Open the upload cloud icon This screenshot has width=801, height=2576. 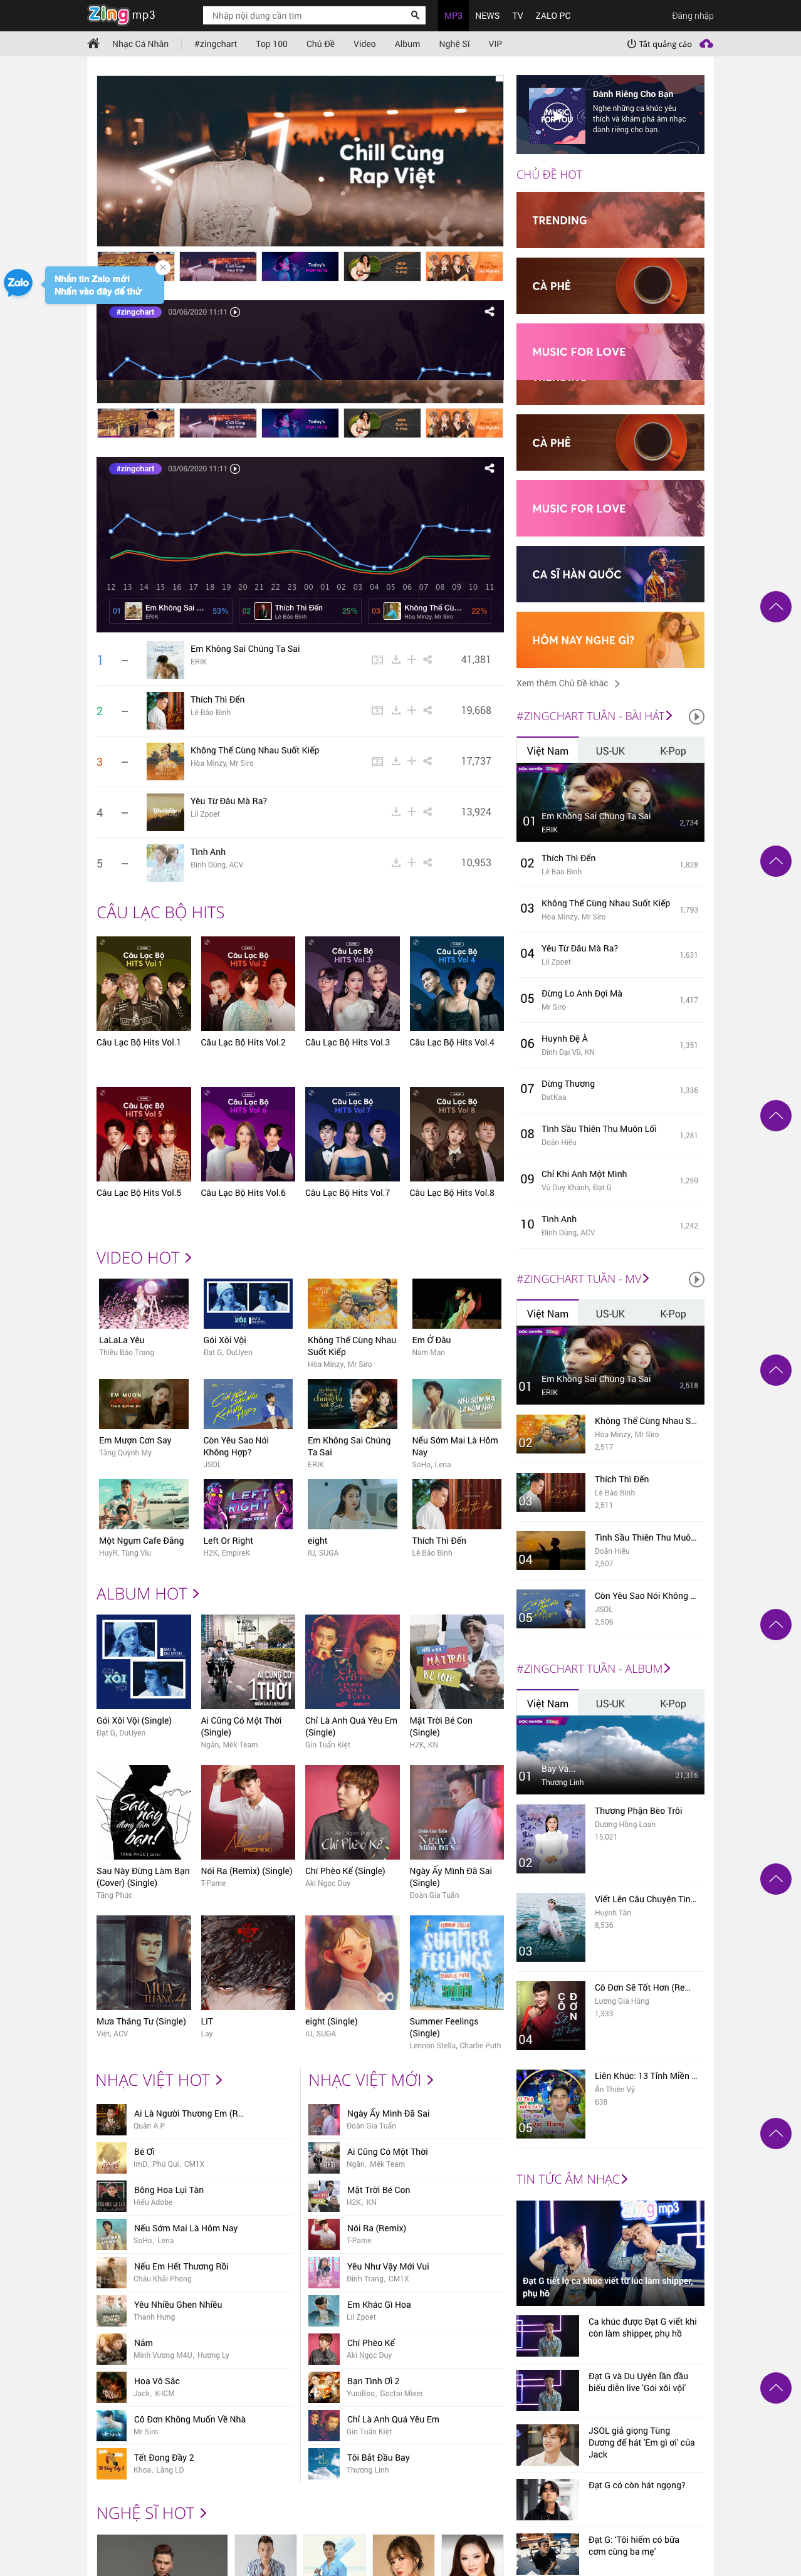point(706,44)
